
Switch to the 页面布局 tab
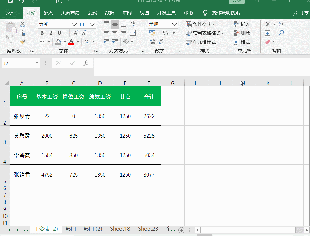coord(70,13)
